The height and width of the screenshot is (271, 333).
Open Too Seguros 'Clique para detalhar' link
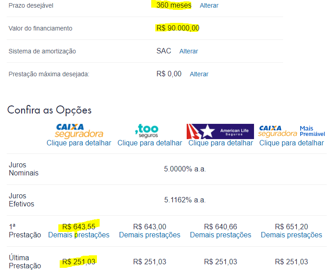pyautogui.click(x=150, y=143)
